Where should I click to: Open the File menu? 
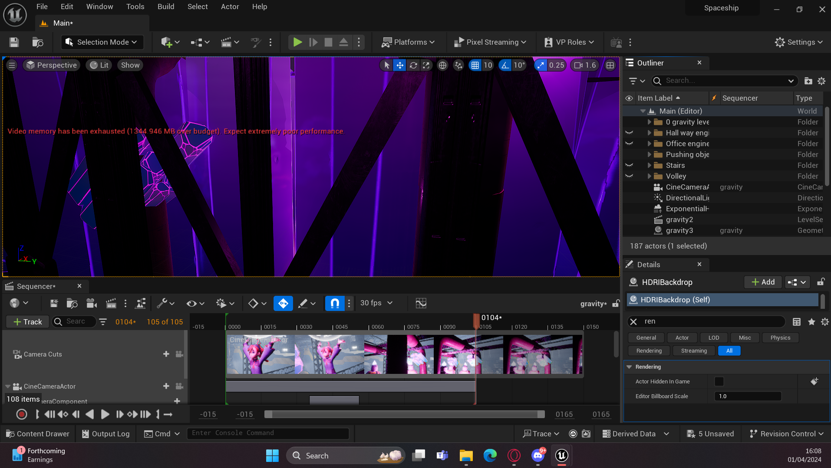[42, 7]
